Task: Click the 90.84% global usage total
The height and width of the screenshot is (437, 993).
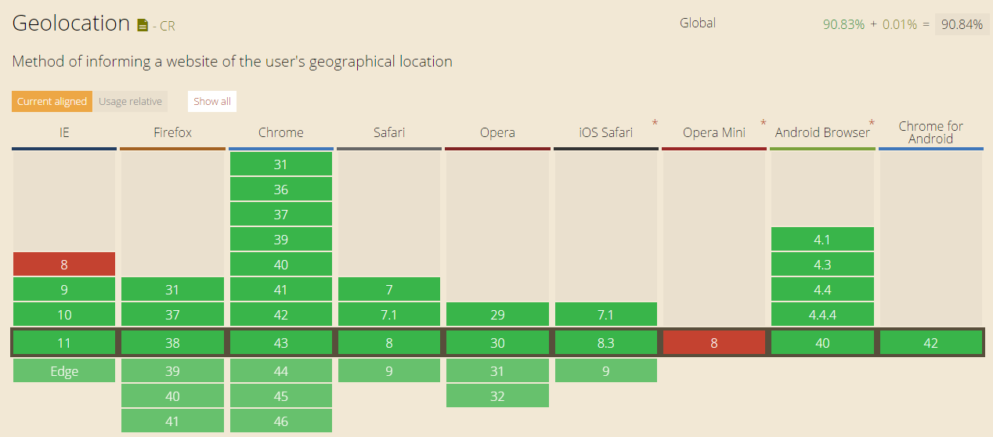Action: tap(962, 24)
